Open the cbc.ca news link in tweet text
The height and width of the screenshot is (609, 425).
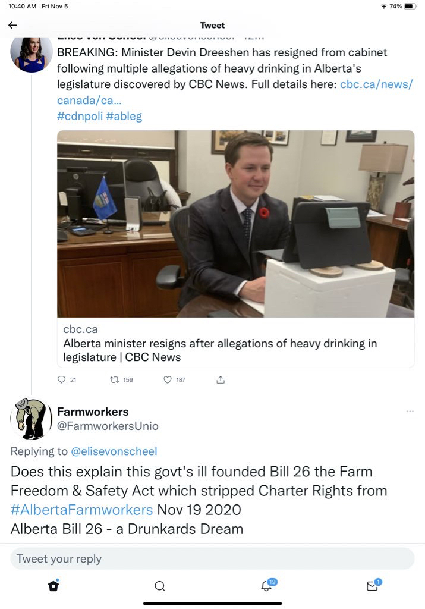click(376, 84)
